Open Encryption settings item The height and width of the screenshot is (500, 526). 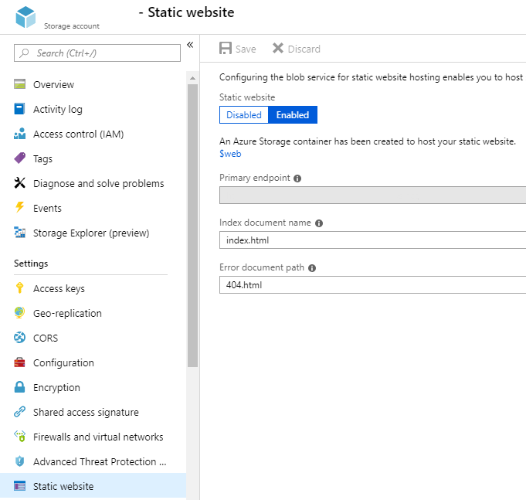click(x=56, y=388)
